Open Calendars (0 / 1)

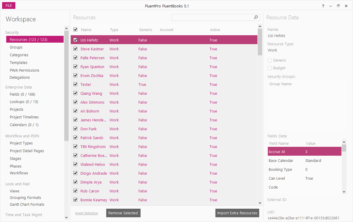pos(24,125)
